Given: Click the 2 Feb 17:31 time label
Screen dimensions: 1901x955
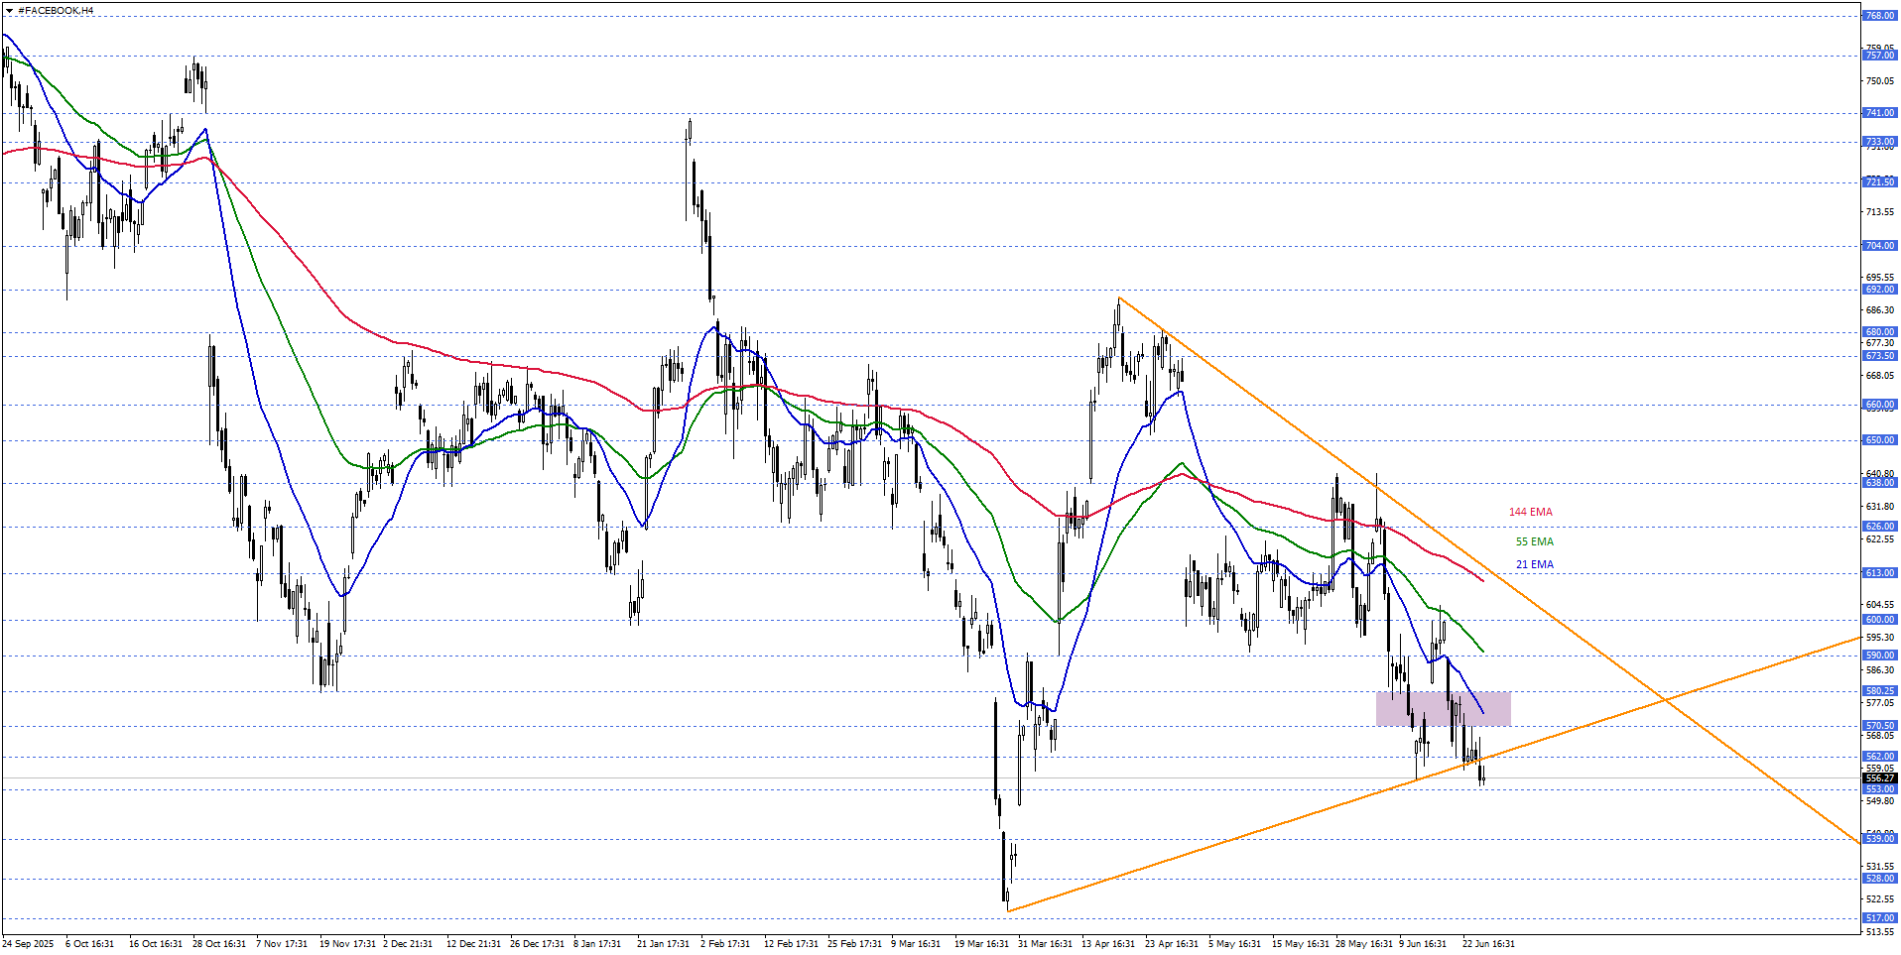Looking at the screenshot, I should [725, 944].
